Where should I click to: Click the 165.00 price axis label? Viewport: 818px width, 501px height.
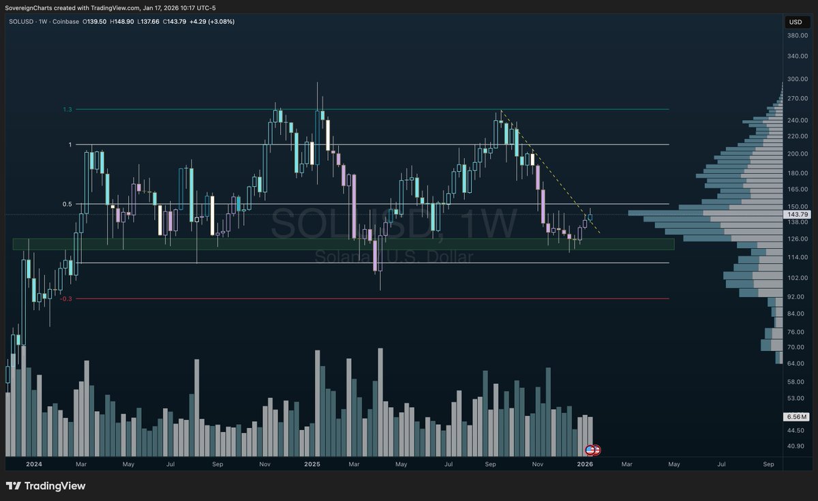point(797,189)
